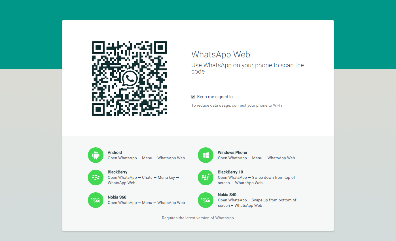Screen dimensions: 396x241
Task: Click the 'Nokia S60' platform title
Action: pyautogui.click(x=117, y=197)
